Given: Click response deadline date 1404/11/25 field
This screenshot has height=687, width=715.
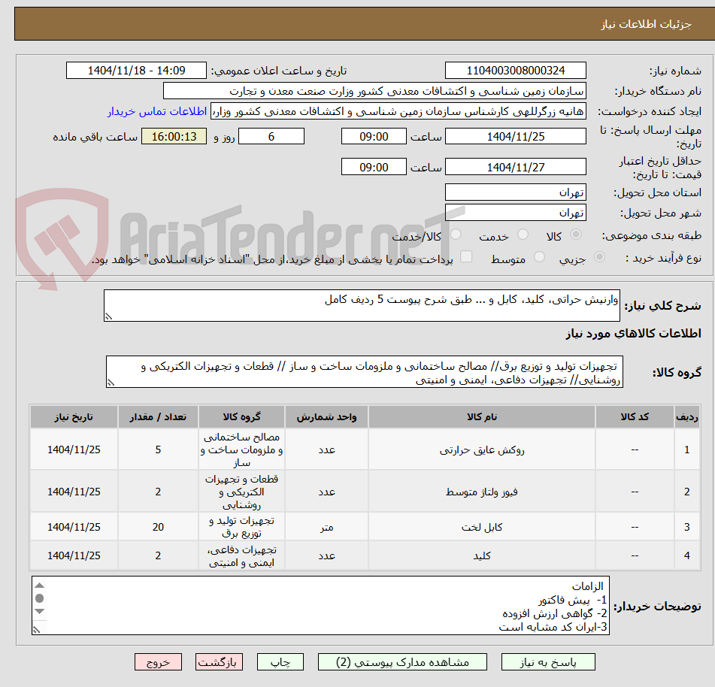Looking at the screenshot, I should click(x=515, y=136).
